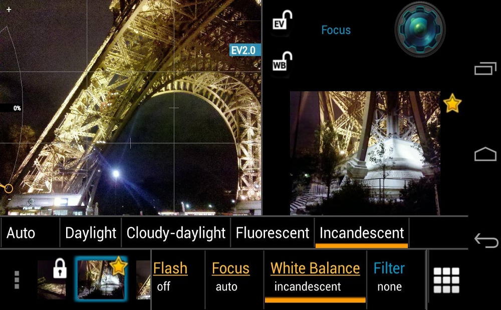Tap the camera shutter gear button
The height and width of the screenshot is (310, 501).
[x=420, y=30]
